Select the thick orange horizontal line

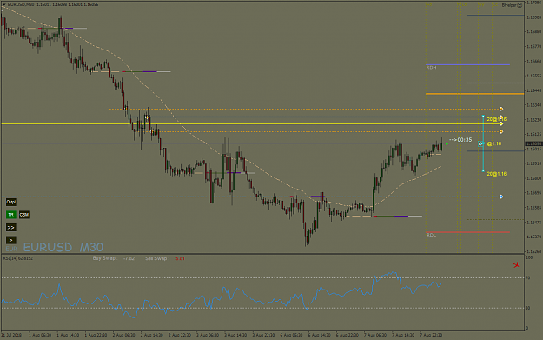point(474,94)
